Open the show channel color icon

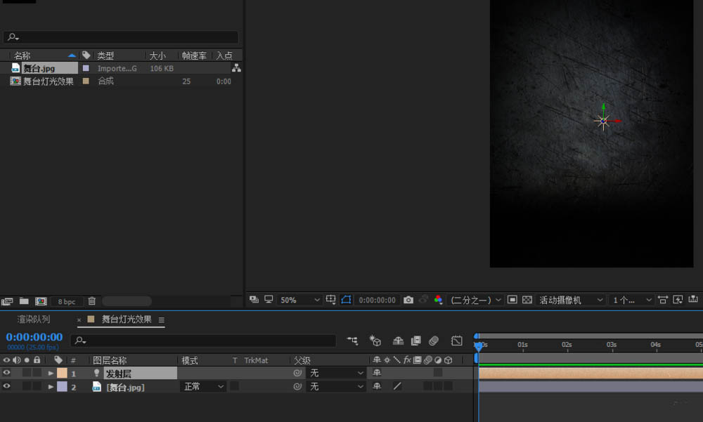point(439,300)
